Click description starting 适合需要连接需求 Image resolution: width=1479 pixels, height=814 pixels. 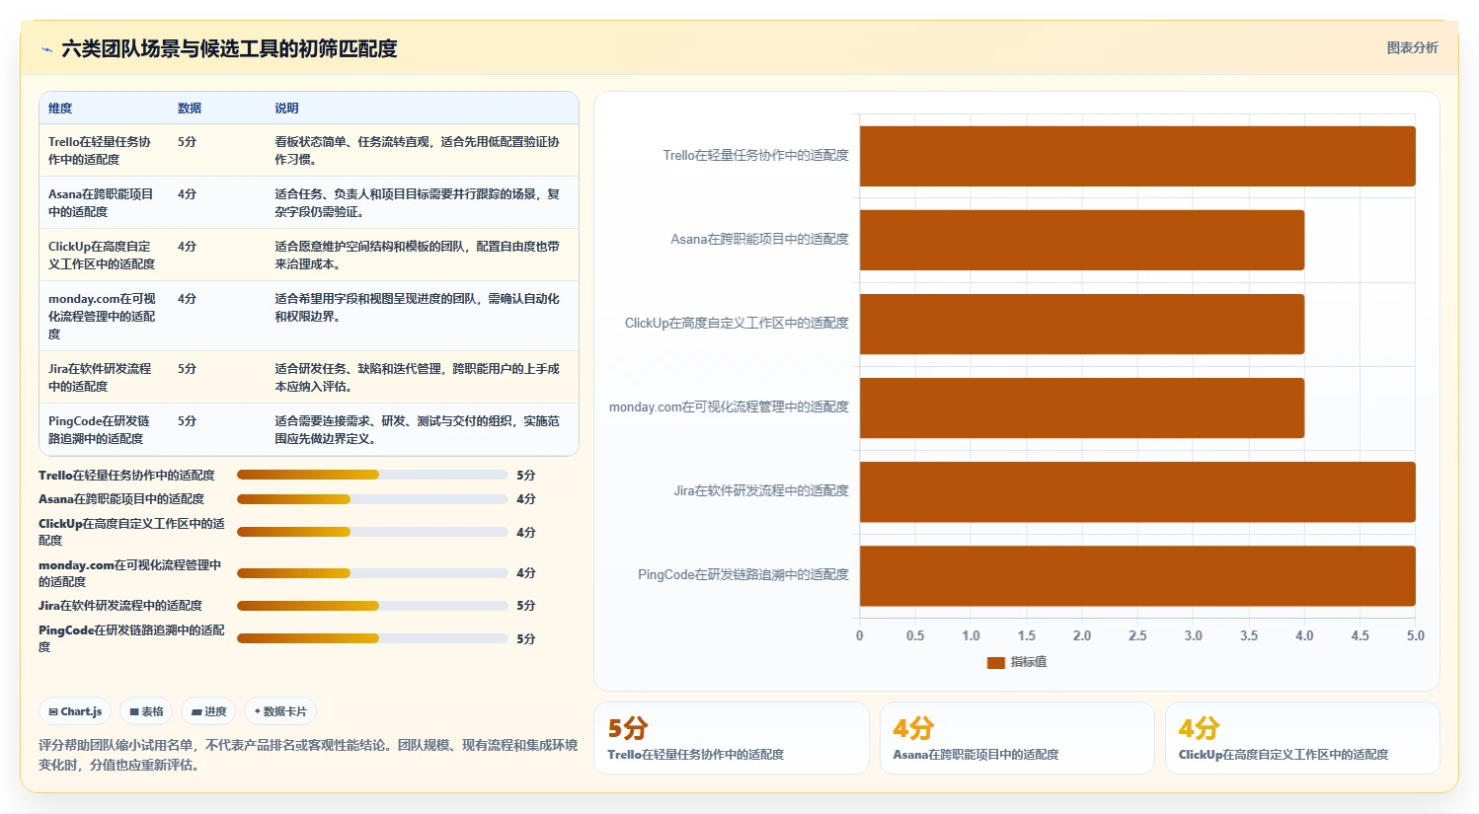[x=417, y=429]
